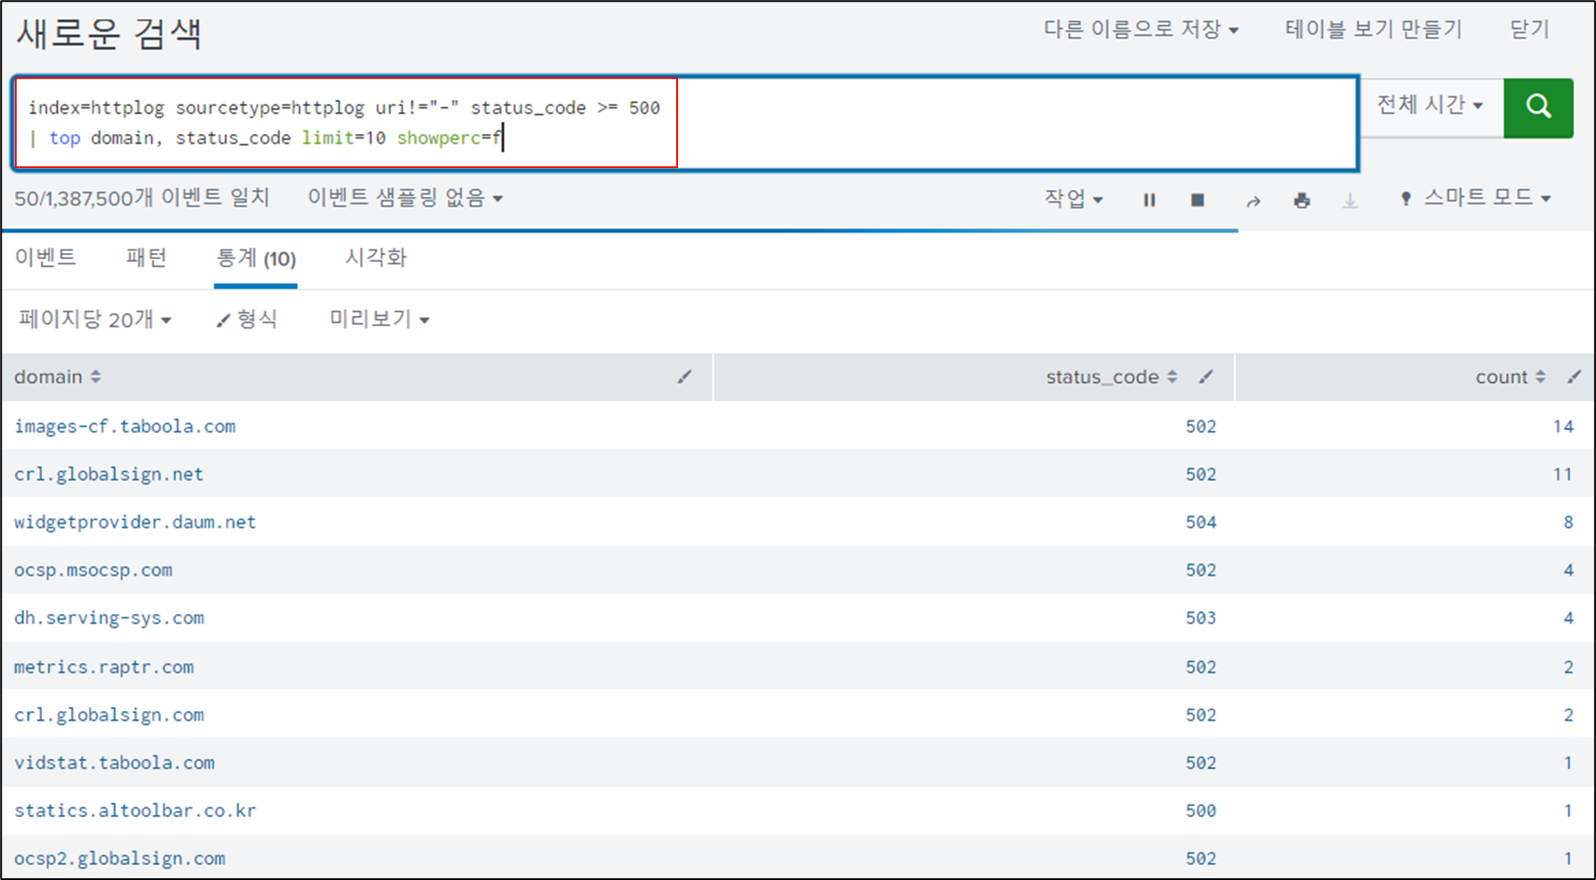Click the 새로운 검색 page title
This screenshot has height=880, width=1596.
click(x=109, y=34)
